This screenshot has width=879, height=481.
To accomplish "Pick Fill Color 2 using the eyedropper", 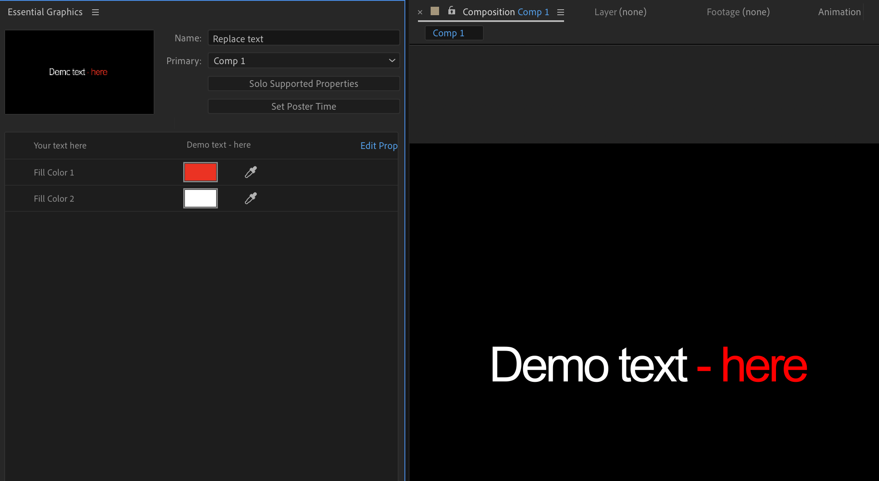I will 250,198.
